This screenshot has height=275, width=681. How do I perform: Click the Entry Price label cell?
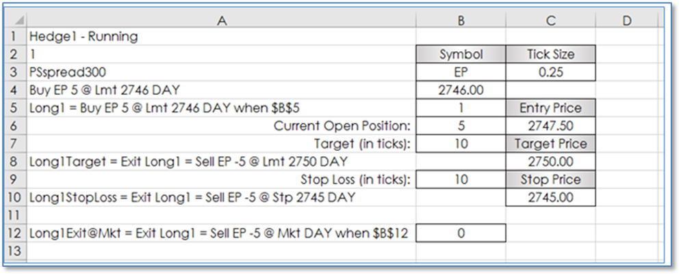550,108
